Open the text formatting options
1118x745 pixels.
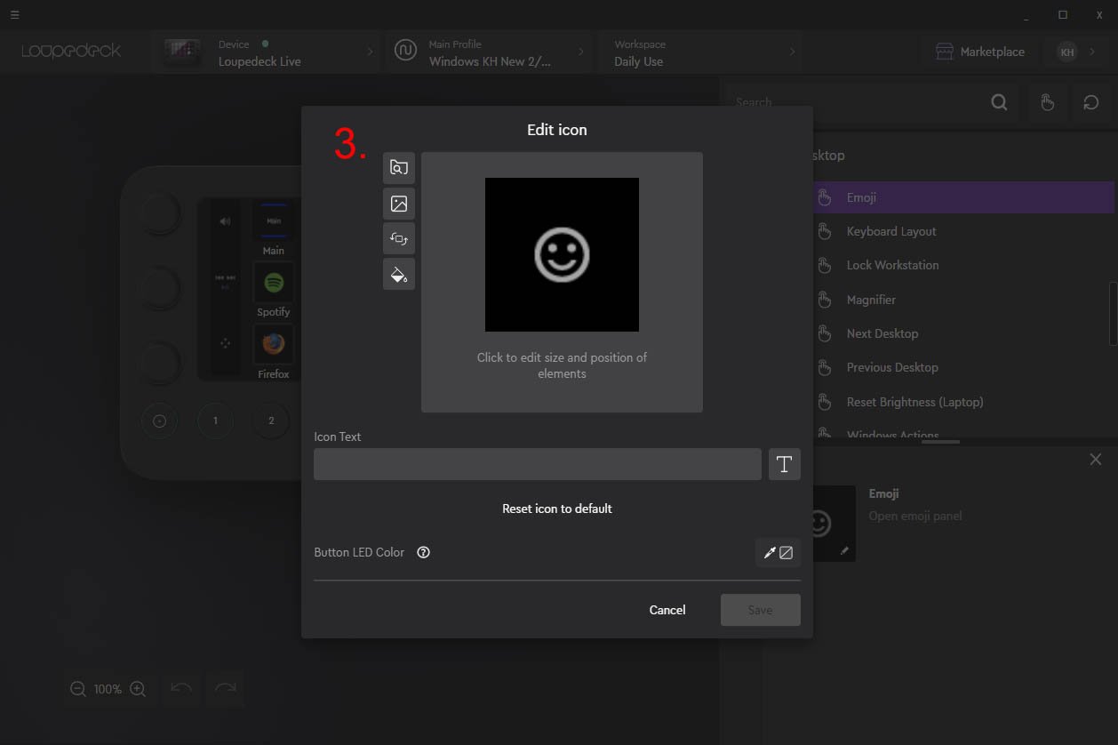coord(784,463)
